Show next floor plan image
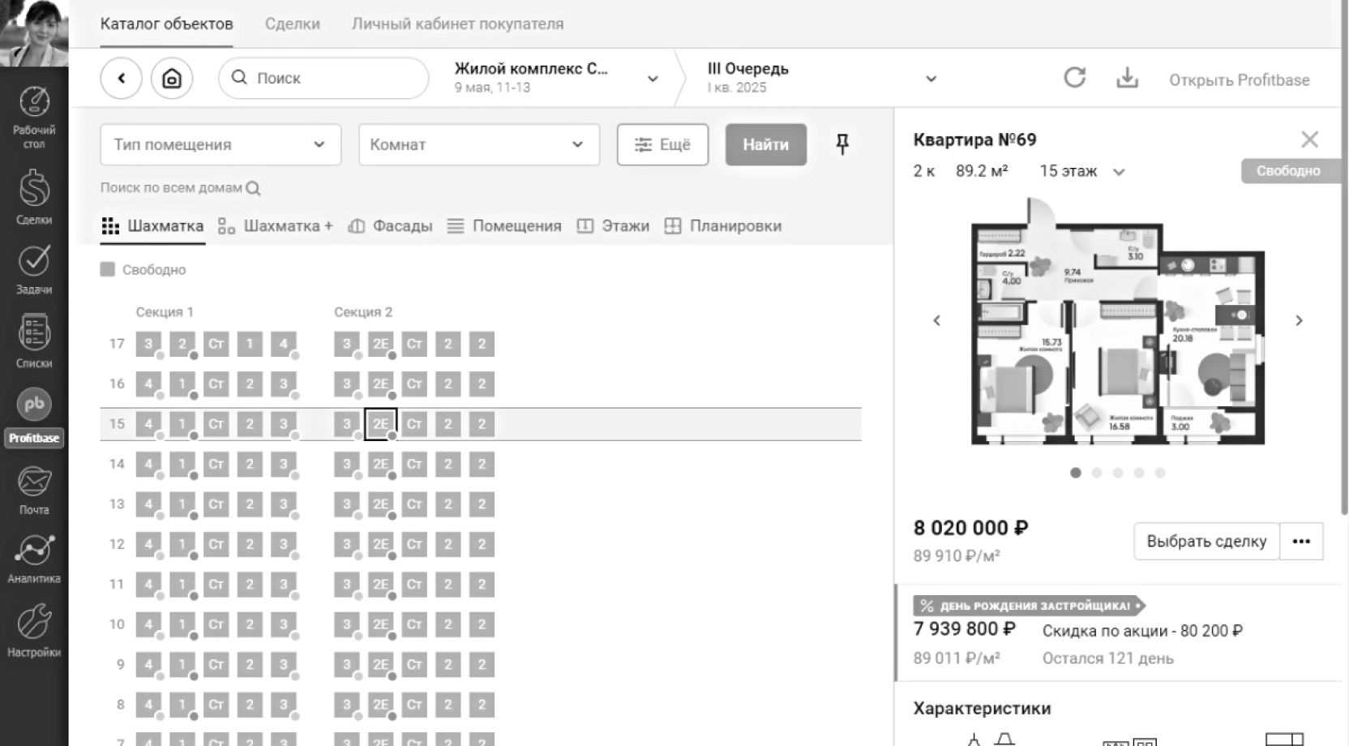The height and width of the screenshot is (746, 1349). coord(1299,320)
